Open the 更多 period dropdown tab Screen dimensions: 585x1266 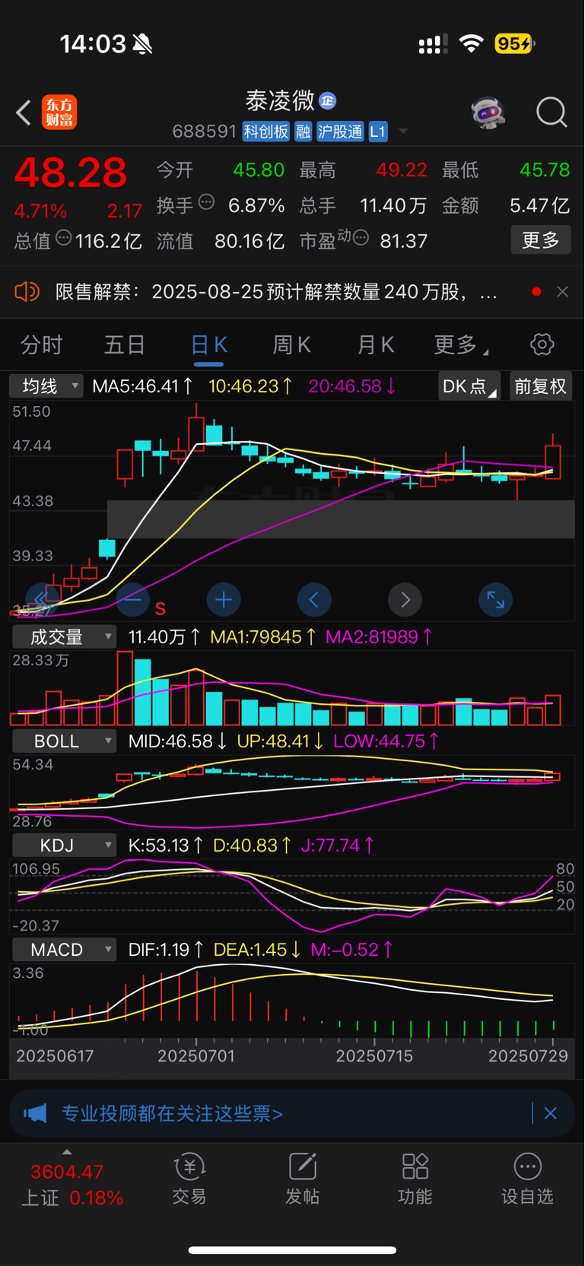[460, 344]
